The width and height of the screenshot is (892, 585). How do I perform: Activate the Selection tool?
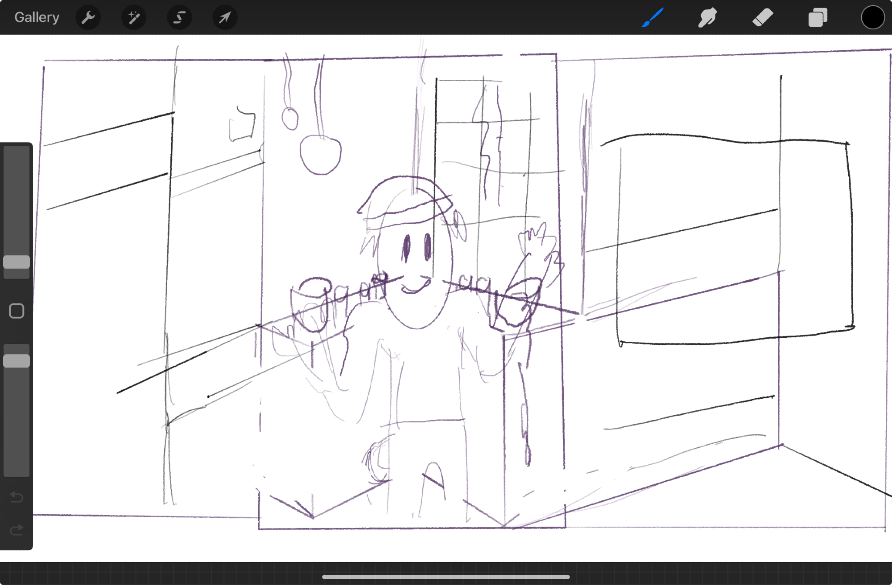179,18
